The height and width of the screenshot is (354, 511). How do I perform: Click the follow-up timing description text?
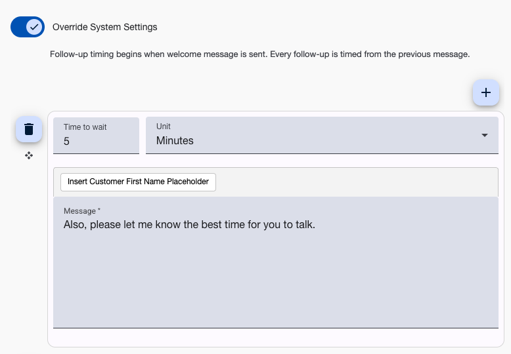[259, 54]
